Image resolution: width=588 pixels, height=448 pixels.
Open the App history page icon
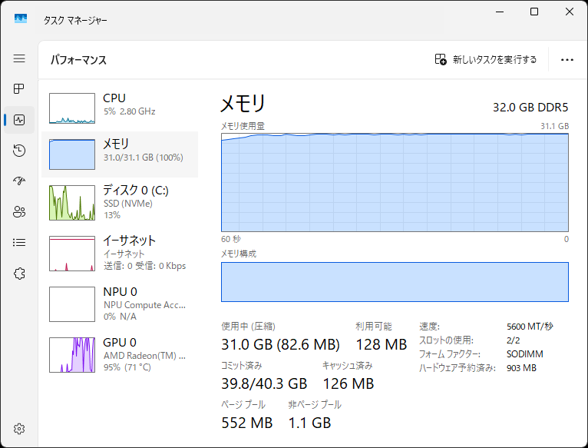pos(19,150)
